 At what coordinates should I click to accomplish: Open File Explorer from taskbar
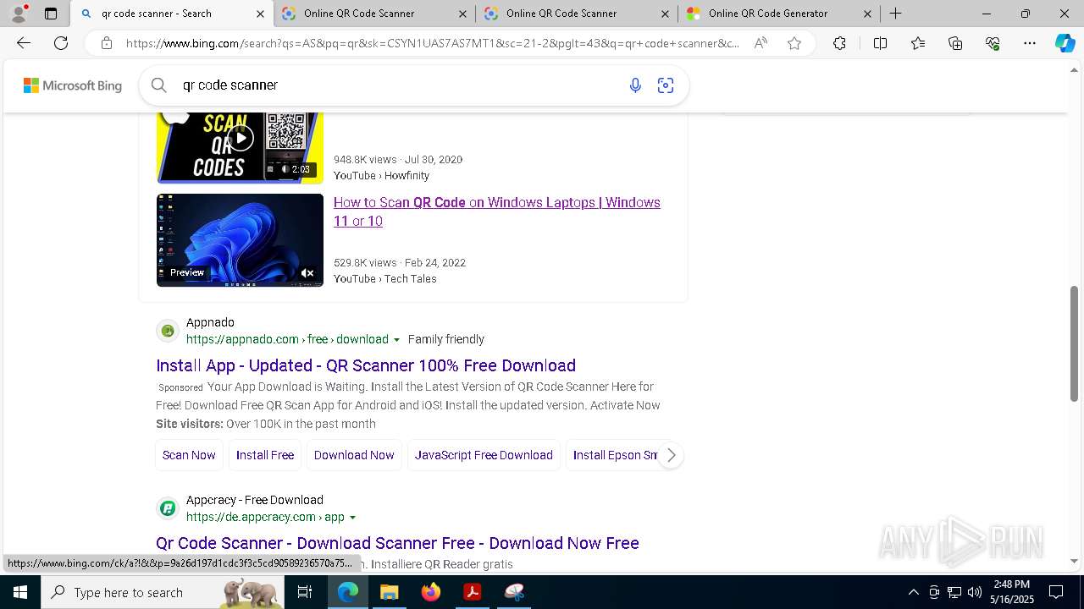(389, 592)
